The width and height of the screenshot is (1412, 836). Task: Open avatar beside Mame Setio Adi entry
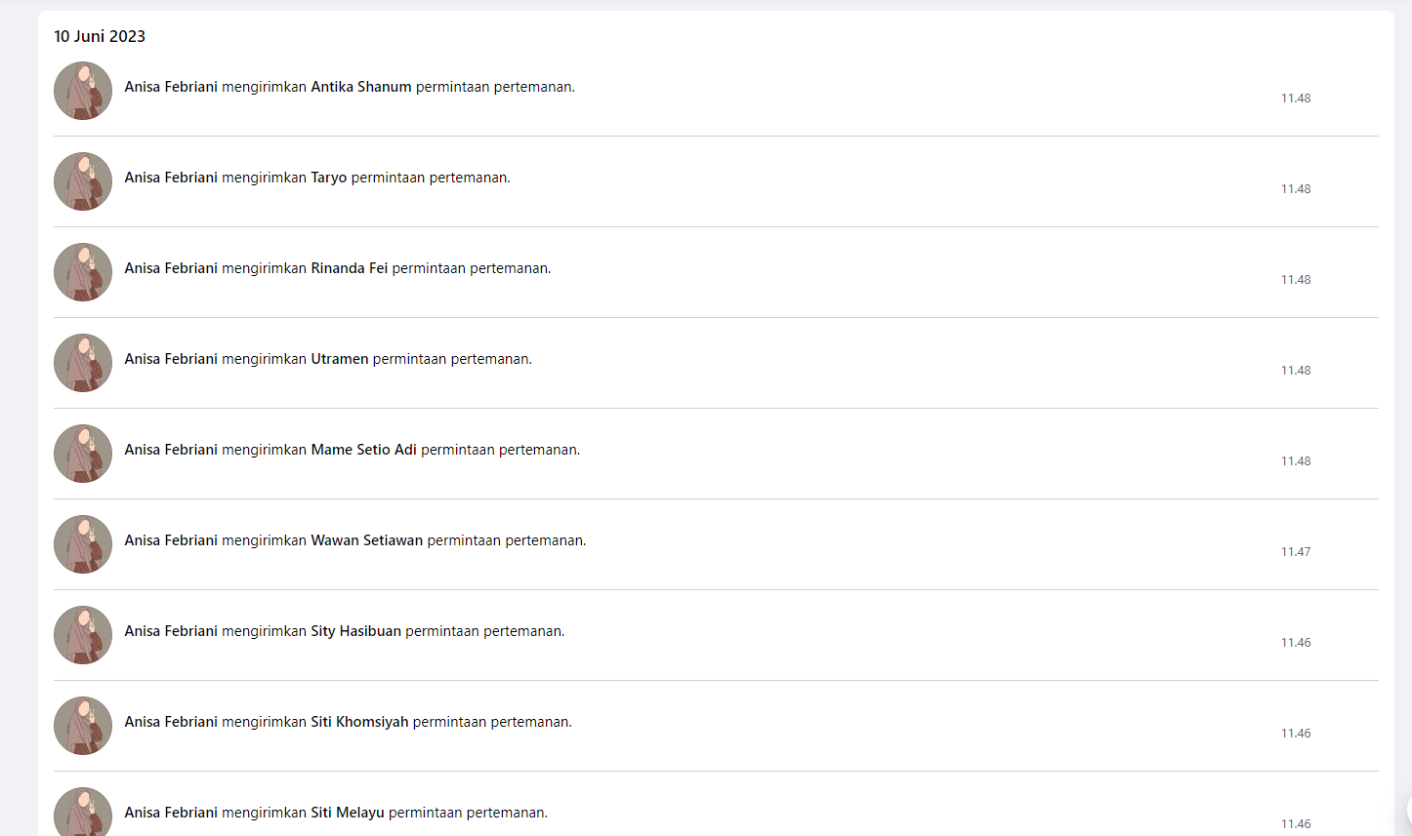coord(83,454)
